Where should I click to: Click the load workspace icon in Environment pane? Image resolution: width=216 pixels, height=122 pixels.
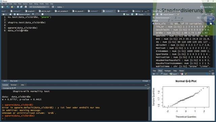pos(154,14)
